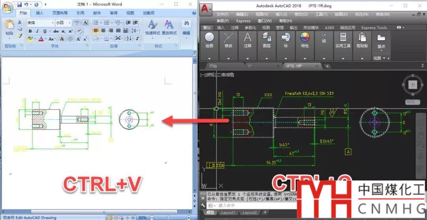Switch to the 插入 tab in Word
This screenshot has height=220, width=427.
click(40, 13)
